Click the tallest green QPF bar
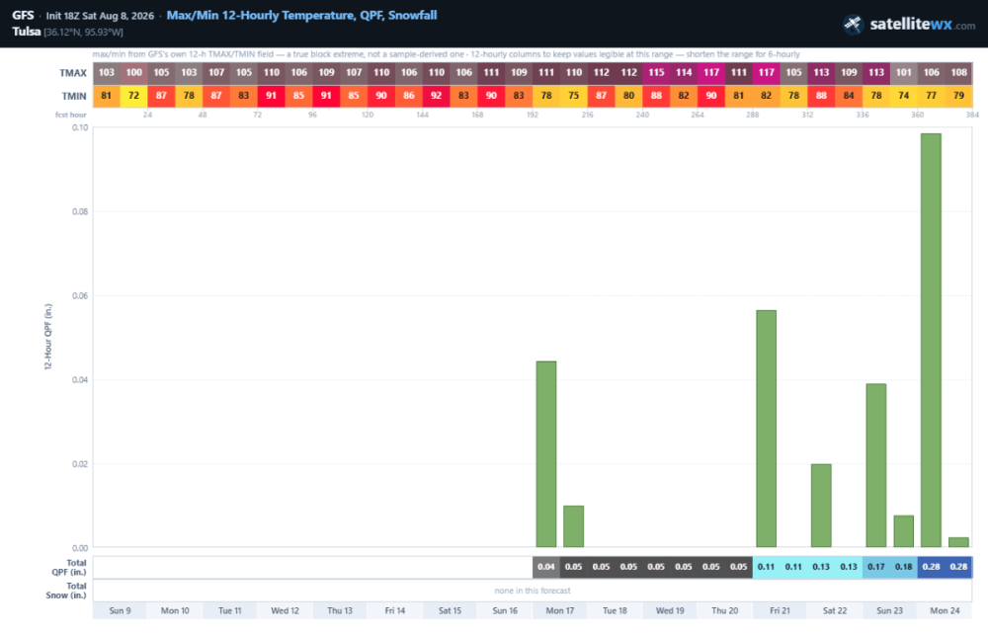Image resolution: width=988 pixels, height=633 pixels. pyautogui.click(x=931, y=340)
